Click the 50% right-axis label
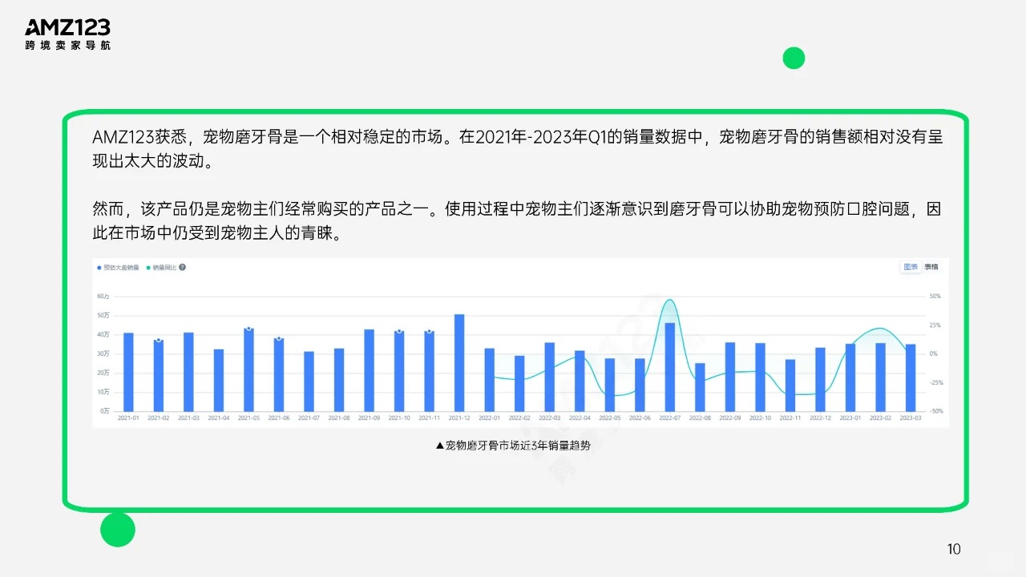Image resolution: width=1026 pixels, height=577 pixels. click(935, 296)
